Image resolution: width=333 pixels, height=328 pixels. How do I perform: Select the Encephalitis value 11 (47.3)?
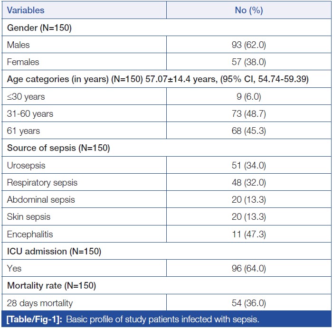248,234
